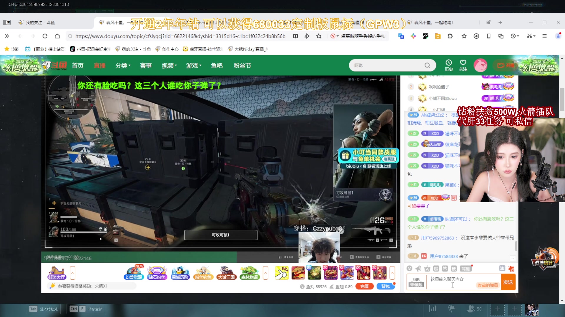The image size is (565, 317).
Task: Open 书签 bookmarks folder
Action: point(11,49)
